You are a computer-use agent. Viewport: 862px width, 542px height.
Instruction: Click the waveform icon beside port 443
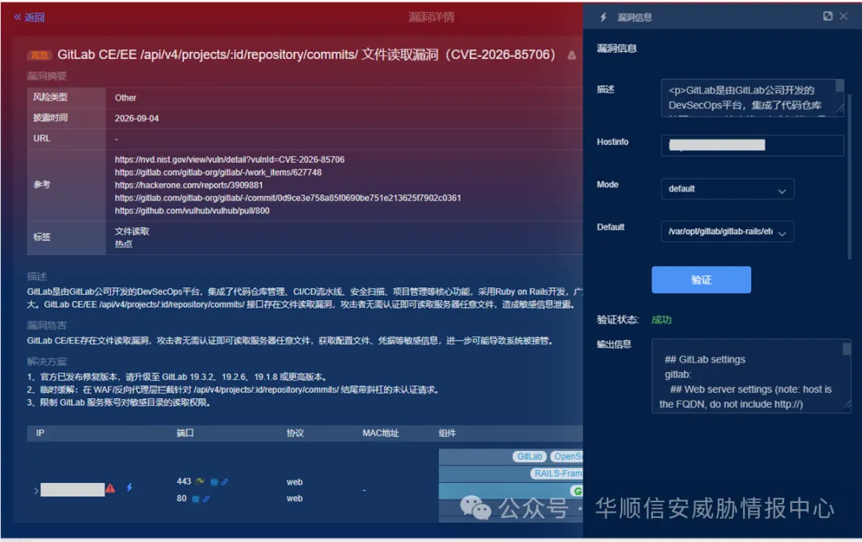[200, 481]
